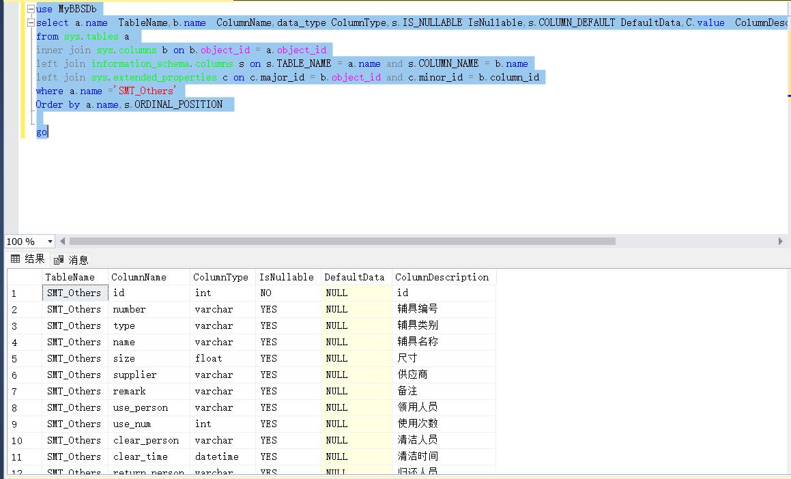Click the 'clear_time' ColumnName cell

tap(149, 456)
